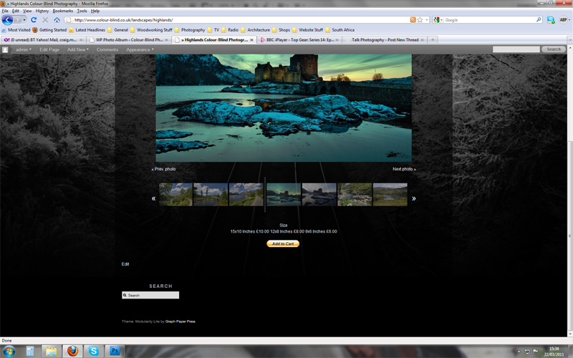
Task: Open Skype from the taskbar
Action: pos(94,352)
